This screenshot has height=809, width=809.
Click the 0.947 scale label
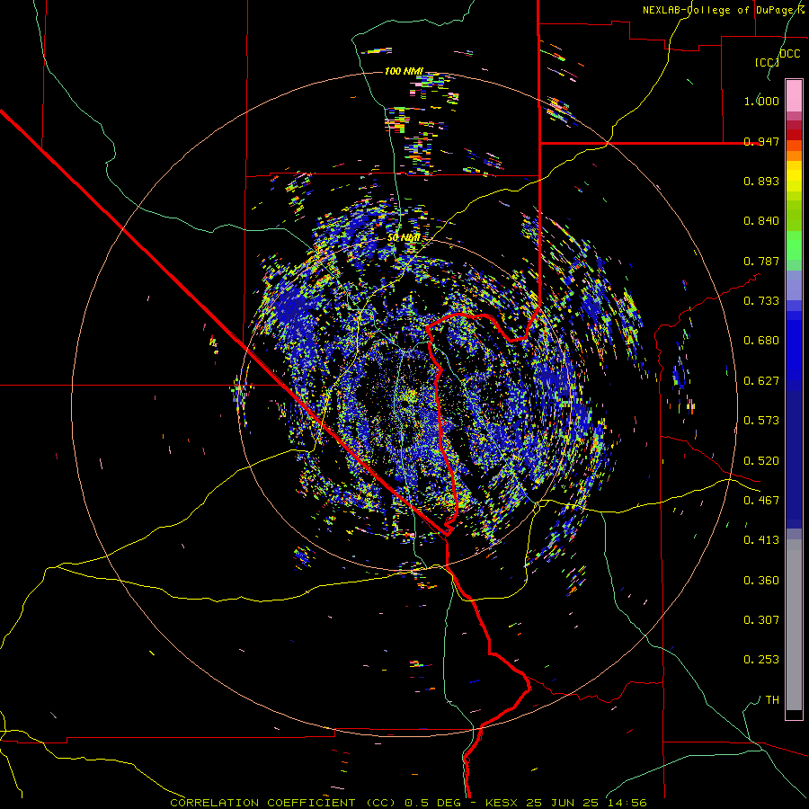tap(761, 141)
